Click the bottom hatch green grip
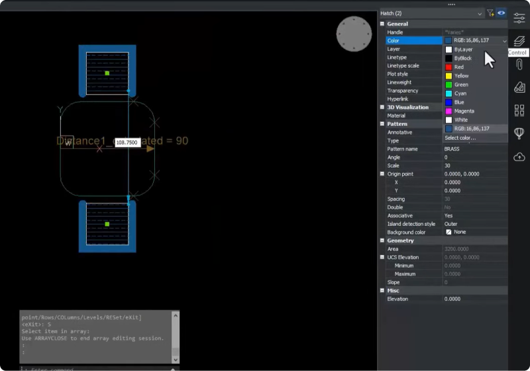Image resolution: width=530 pixels, height=371 pixels. tap(107, 224)
